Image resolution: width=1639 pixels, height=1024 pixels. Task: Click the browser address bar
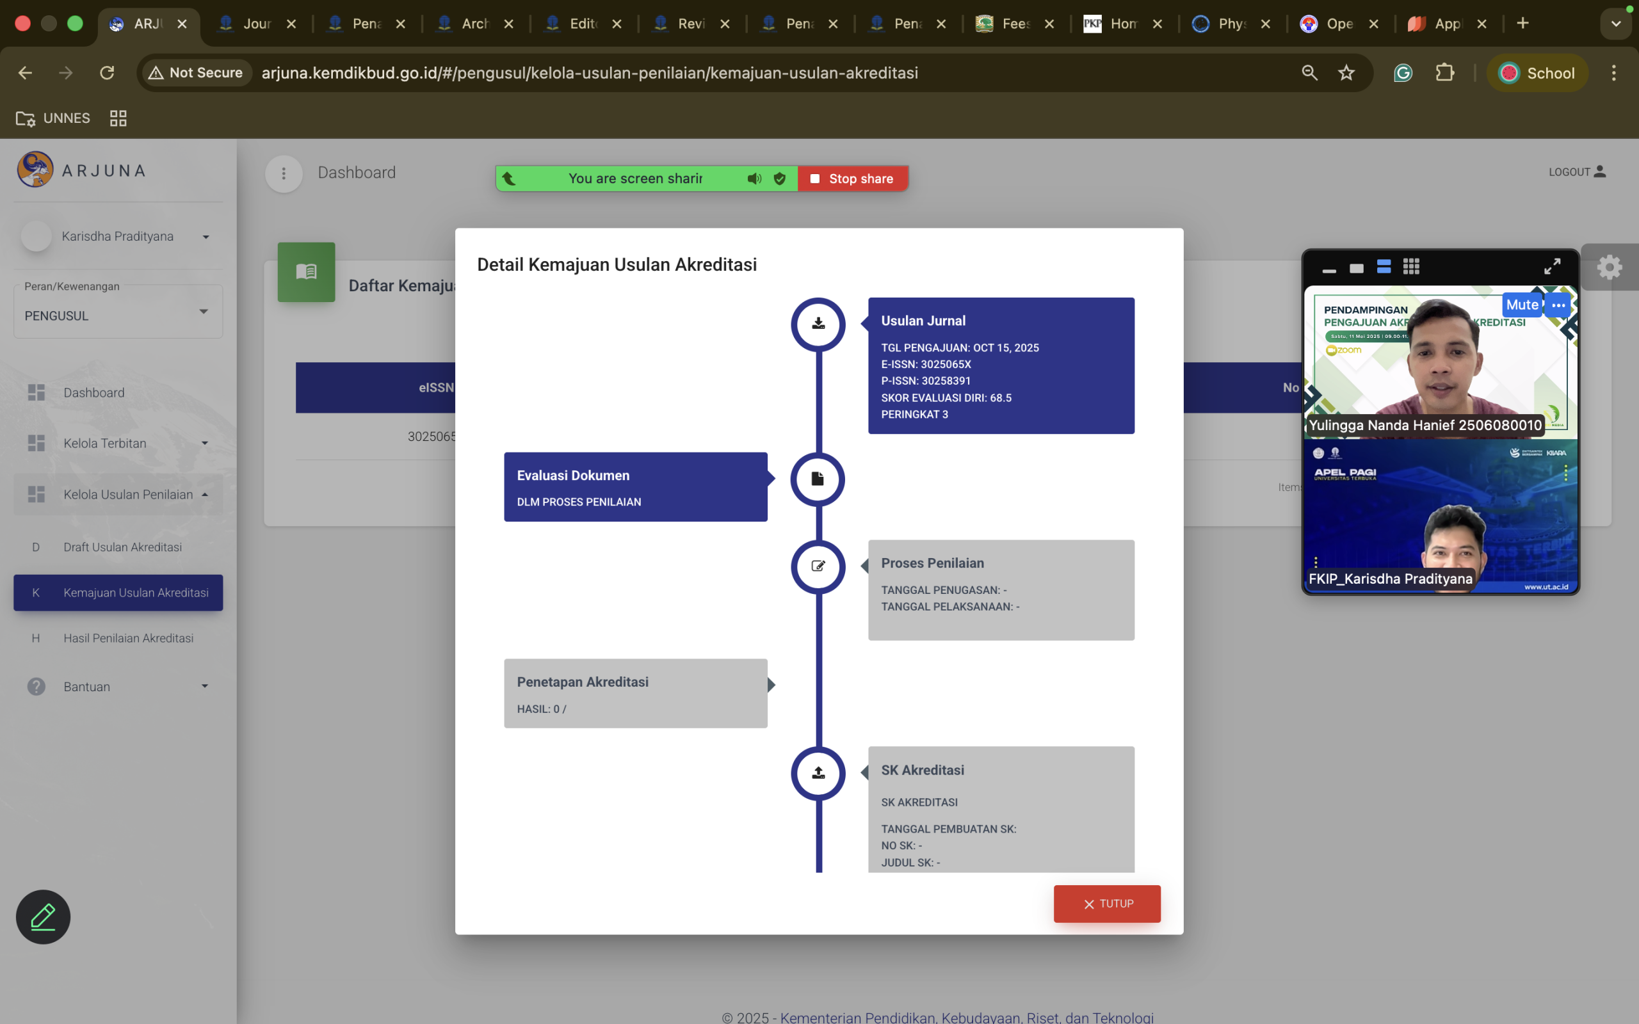(x=589, y=72)
